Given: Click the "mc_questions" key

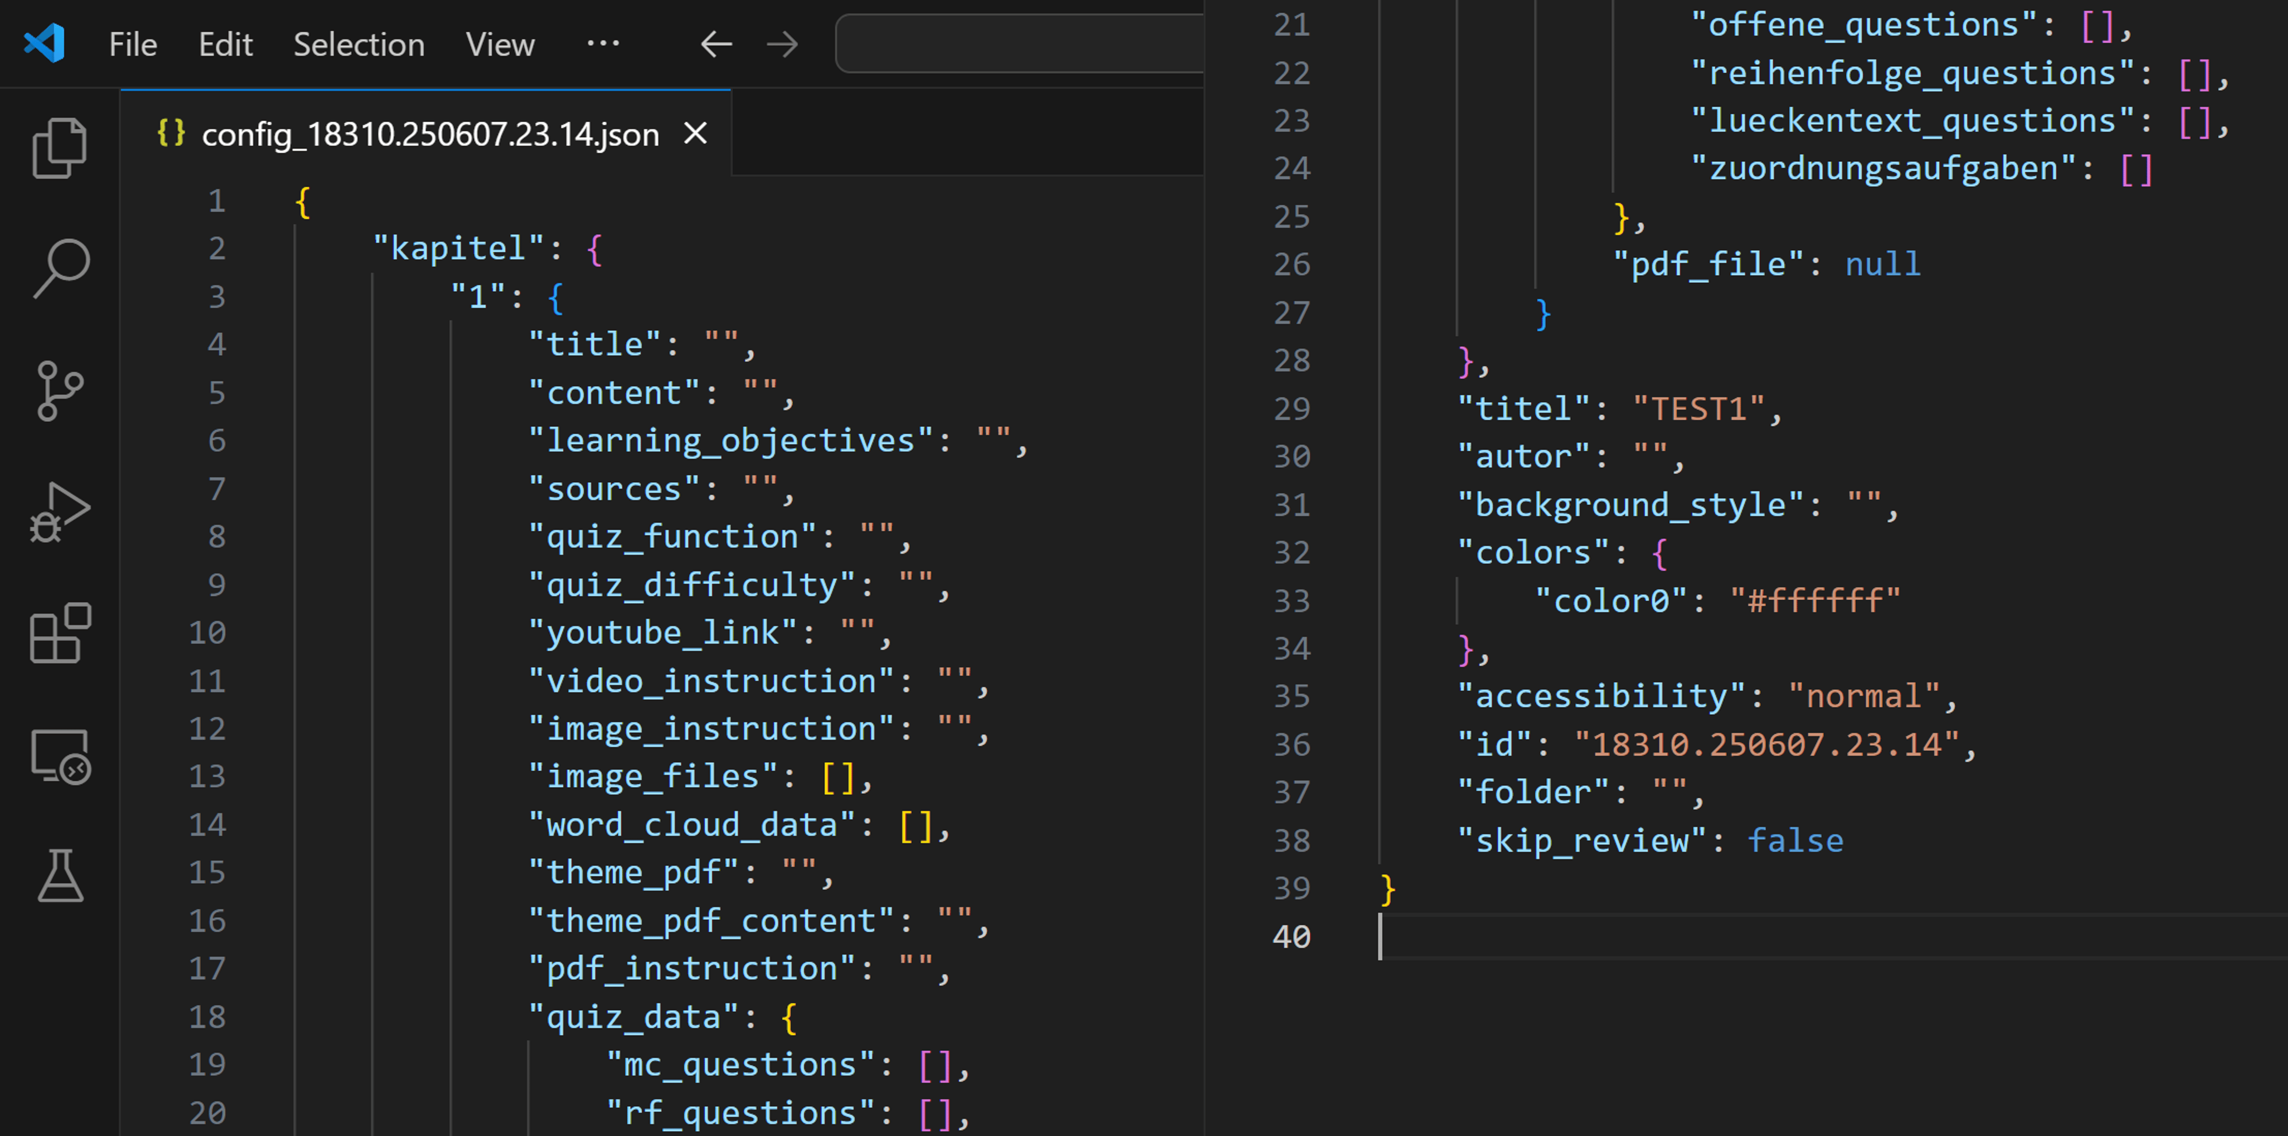Looking at the screenshot, I should pos(741,1064).
